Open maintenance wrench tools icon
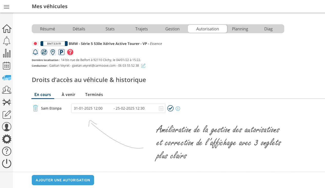The height and width of the screenshot is (188, 325). coord(7,102)
